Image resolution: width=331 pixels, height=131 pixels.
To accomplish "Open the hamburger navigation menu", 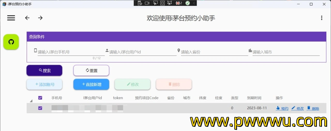I will 11,18.
